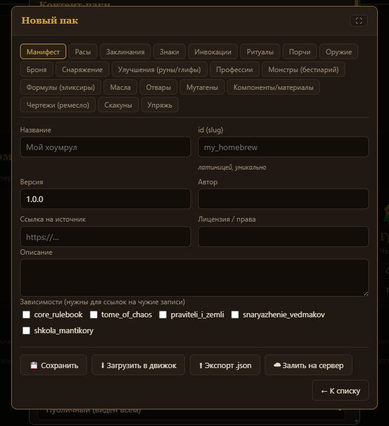The height and width of the screenshot is (426, 389).
Task: Open the Ритуалы tab
Action: coord(260,51)
